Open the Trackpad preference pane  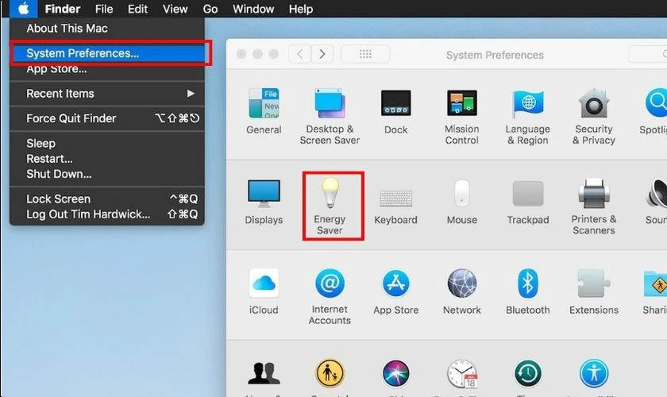pyautogui.click(x=528, y=202)
